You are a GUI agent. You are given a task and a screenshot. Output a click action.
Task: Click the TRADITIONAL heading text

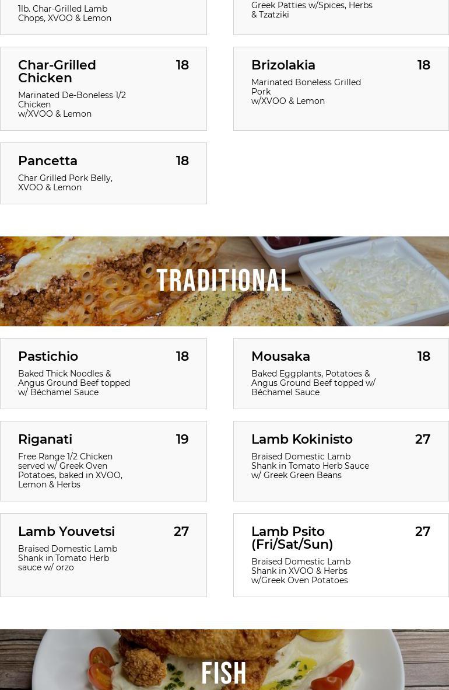224,281
